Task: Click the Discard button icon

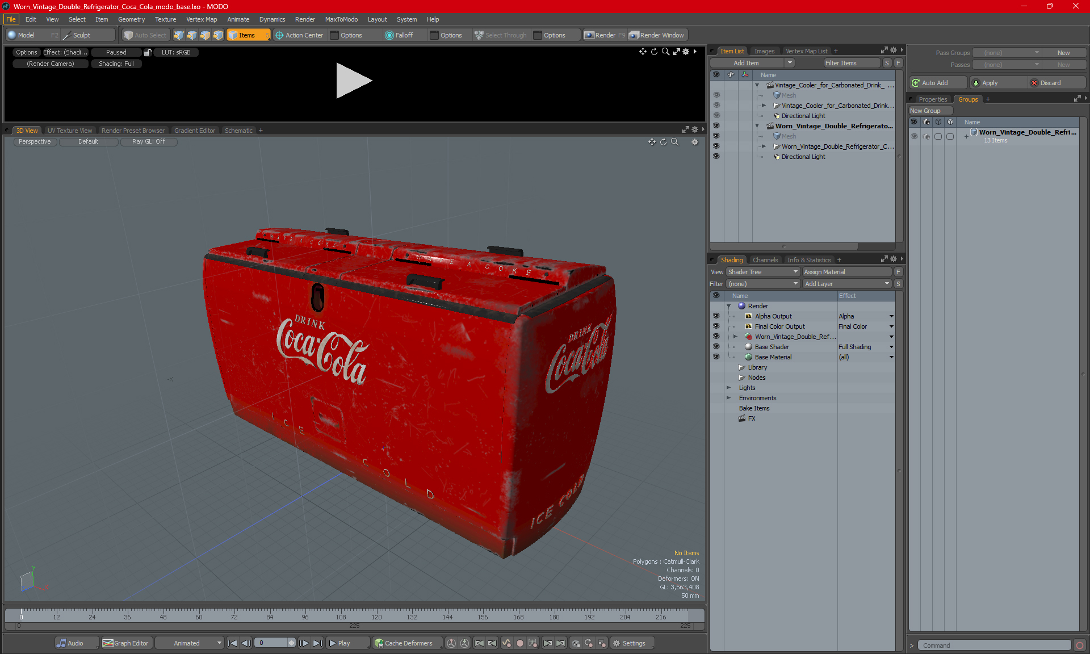Action: point(1034,83)
